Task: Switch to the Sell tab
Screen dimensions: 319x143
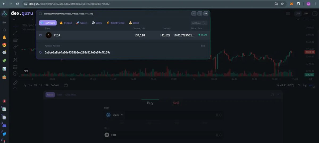Action: coord(176,103)
